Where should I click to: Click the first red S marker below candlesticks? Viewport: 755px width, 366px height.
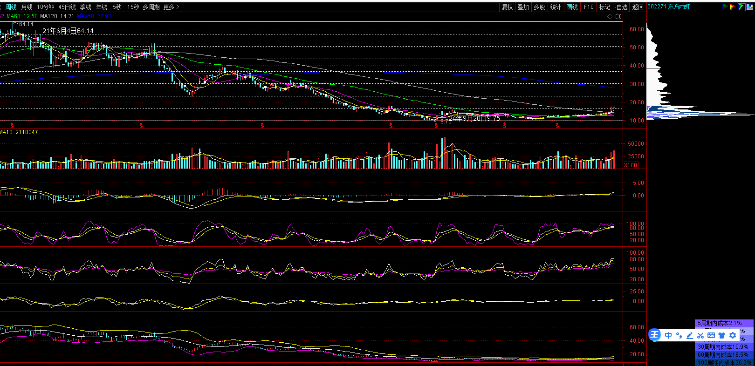[x=12, y=126]
